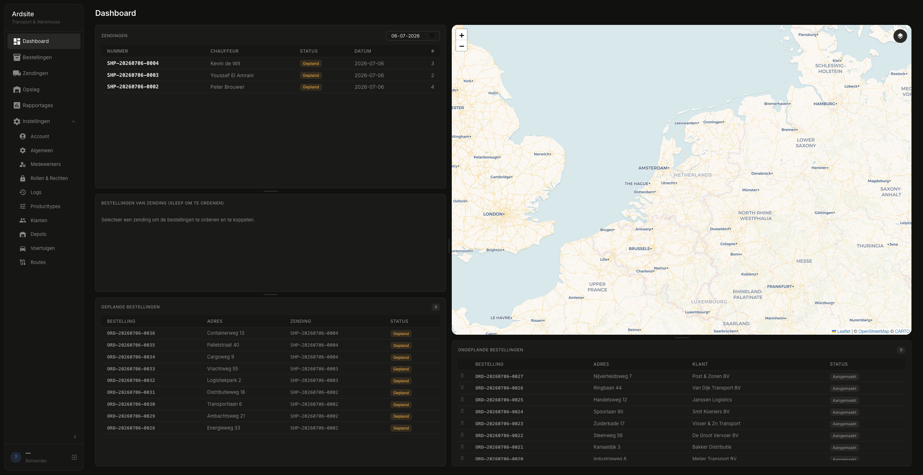Click the resize handle above Geplande Bestellingen
923x475 pixels.
(270, 295)
